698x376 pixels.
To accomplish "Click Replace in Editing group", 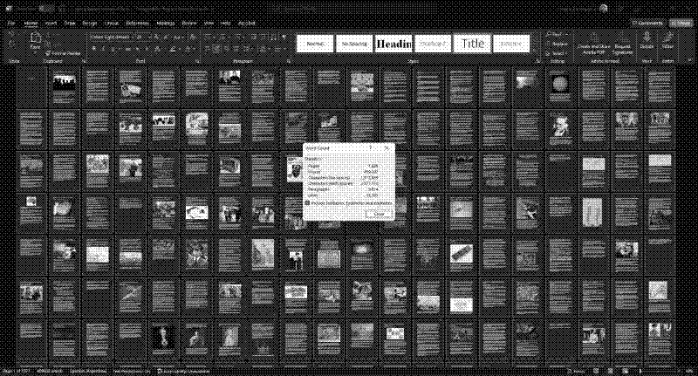I will pos(558,44).
